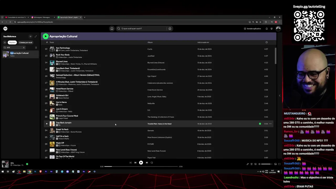The width and height of the screenshot is (336, 189).
Task: Open Spotify home via the logo
Action: tap(5, 29)
